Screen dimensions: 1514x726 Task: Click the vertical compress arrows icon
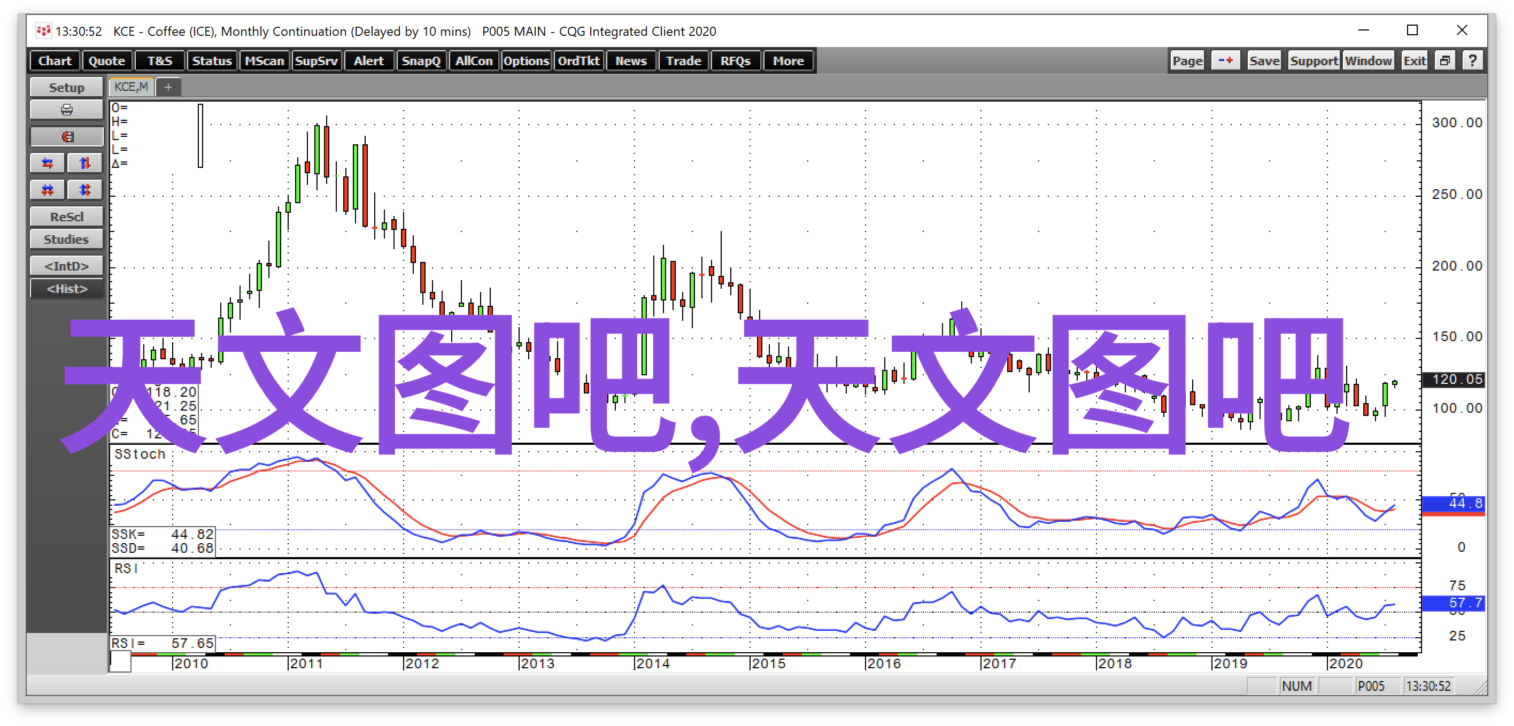[84, 189]
